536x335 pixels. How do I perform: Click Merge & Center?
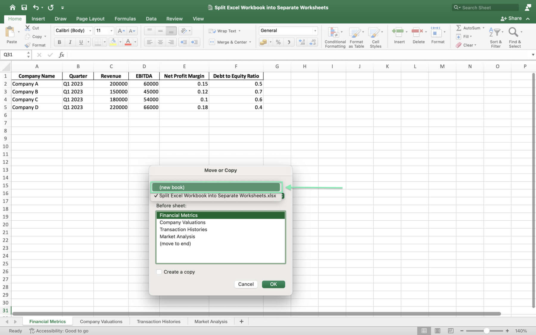tap(230, 42)
